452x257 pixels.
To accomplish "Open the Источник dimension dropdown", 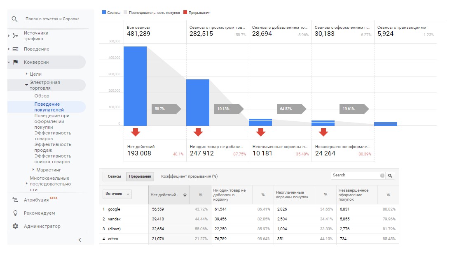I will [117, 194].
